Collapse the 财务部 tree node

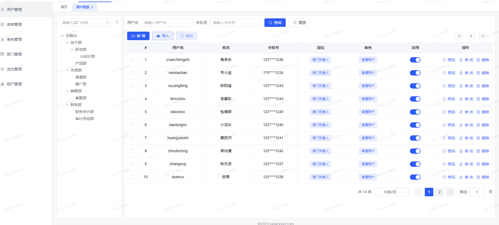(67, 105)
